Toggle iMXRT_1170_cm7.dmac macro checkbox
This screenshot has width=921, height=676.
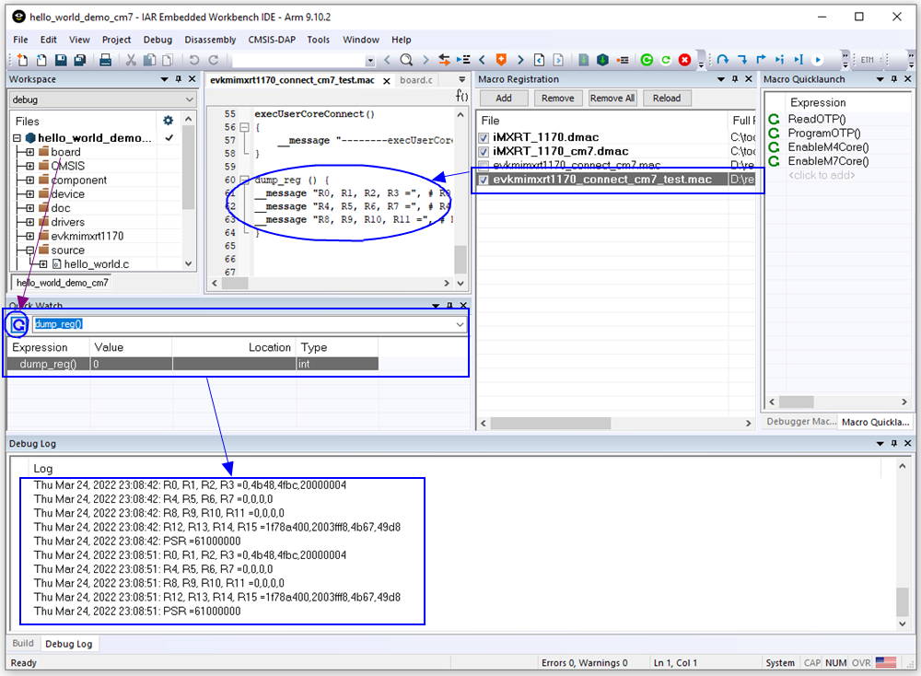pos(484,152)
